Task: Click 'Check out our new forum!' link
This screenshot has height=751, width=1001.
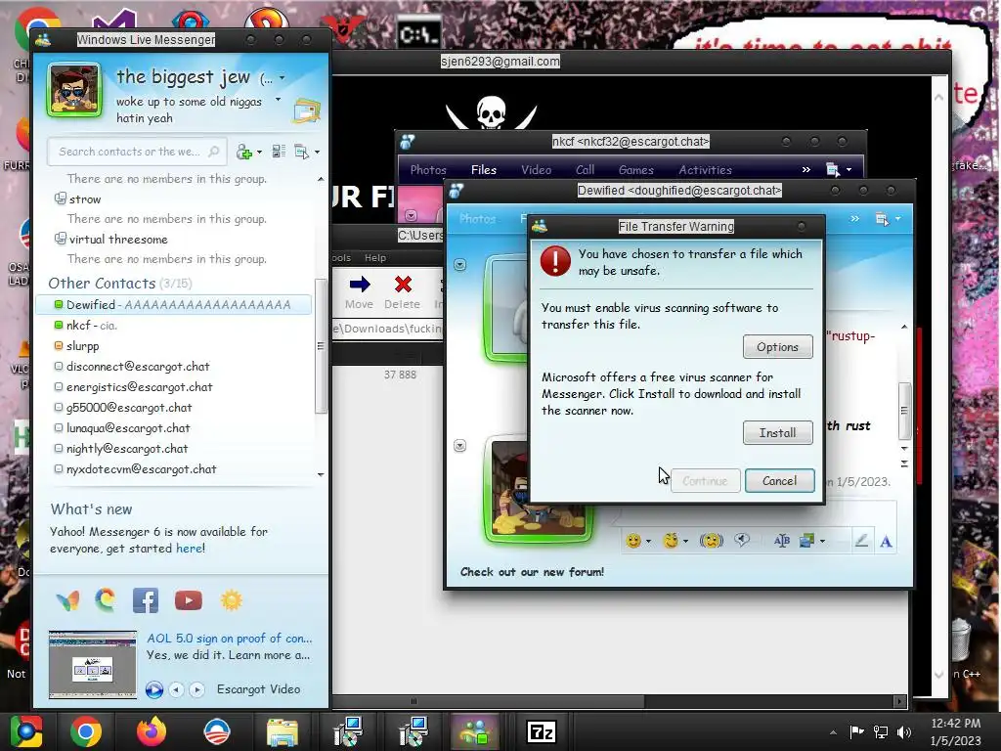Action: pyautogui.click(x=532, y=571)
